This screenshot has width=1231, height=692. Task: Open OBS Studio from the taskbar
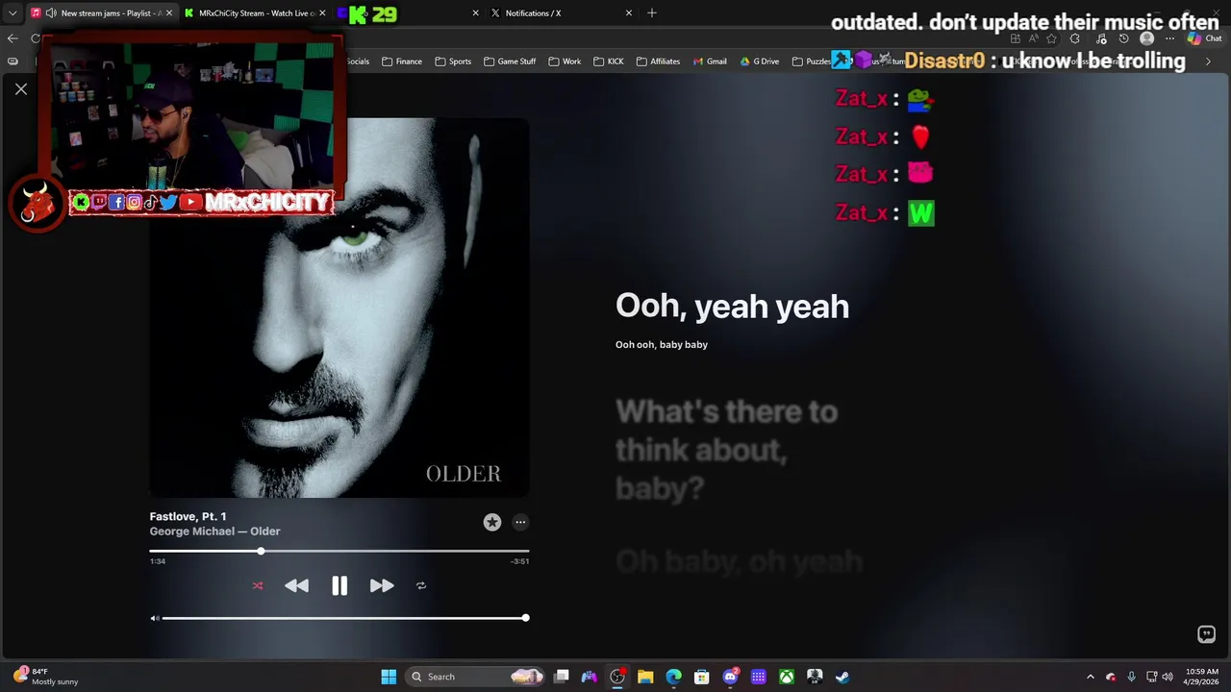pyautogui.click(x=617, y=677)
